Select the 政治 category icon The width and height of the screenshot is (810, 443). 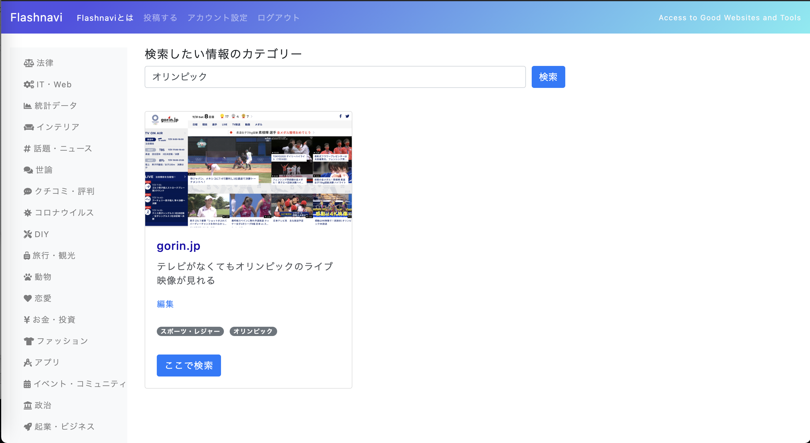point(28,405)
